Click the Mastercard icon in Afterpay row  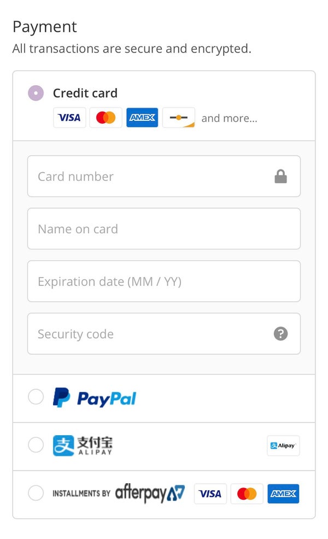(x=247, y=494)
